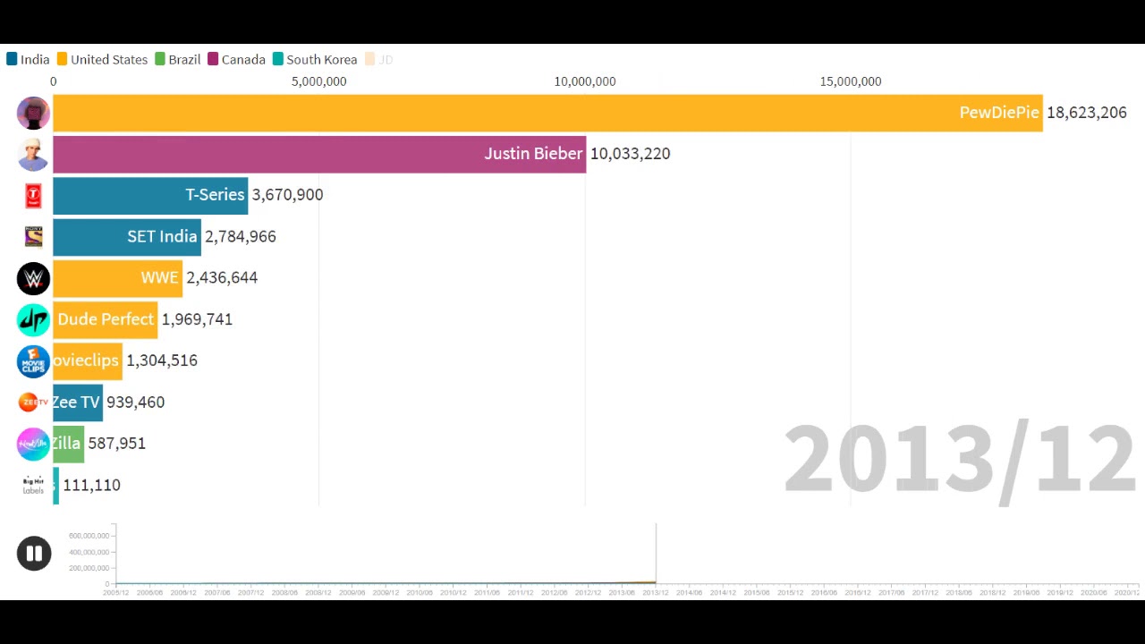Screen dimensions: 1145x644
Task: Toggle the faded JD legend entry
Action: (378, 59)
